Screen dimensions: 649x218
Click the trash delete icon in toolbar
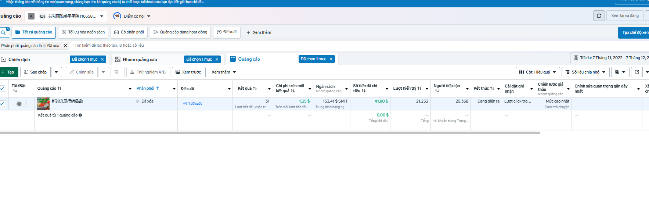pyautogui.click(x=116, y=72)
